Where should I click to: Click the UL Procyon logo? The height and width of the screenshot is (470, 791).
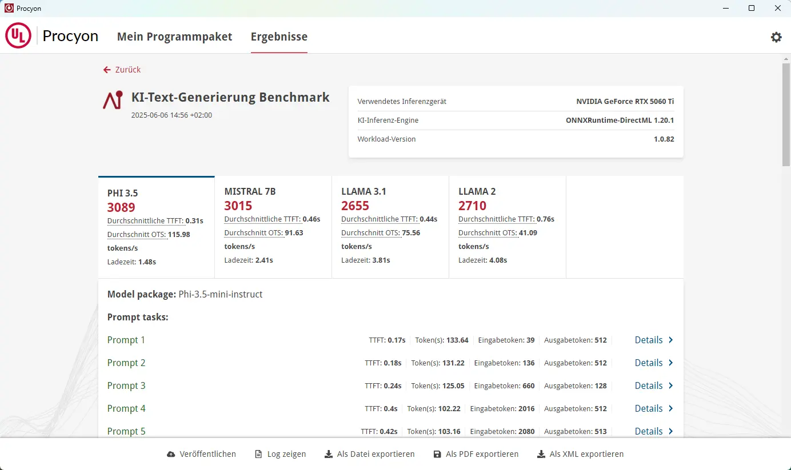pyautogui.click(x=52, y=36)
